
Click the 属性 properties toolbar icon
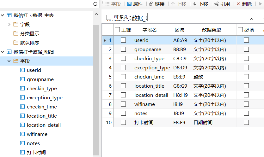[129, 4]
